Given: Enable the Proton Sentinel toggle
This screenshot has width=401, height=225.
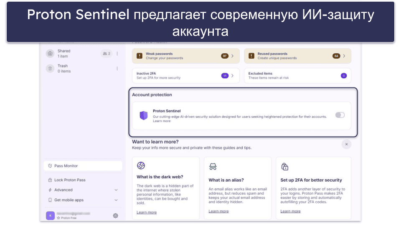Looking at the screenshot, I should [x=340, y=115].
